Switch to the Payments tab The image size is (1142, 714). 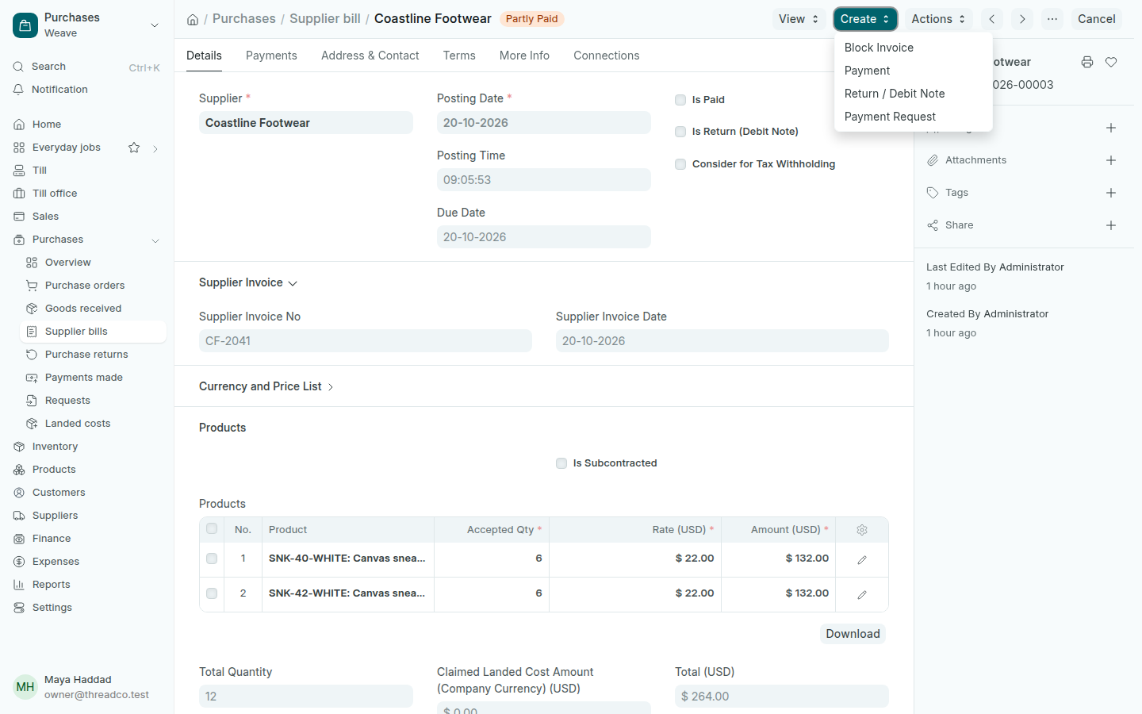point(271,56)
